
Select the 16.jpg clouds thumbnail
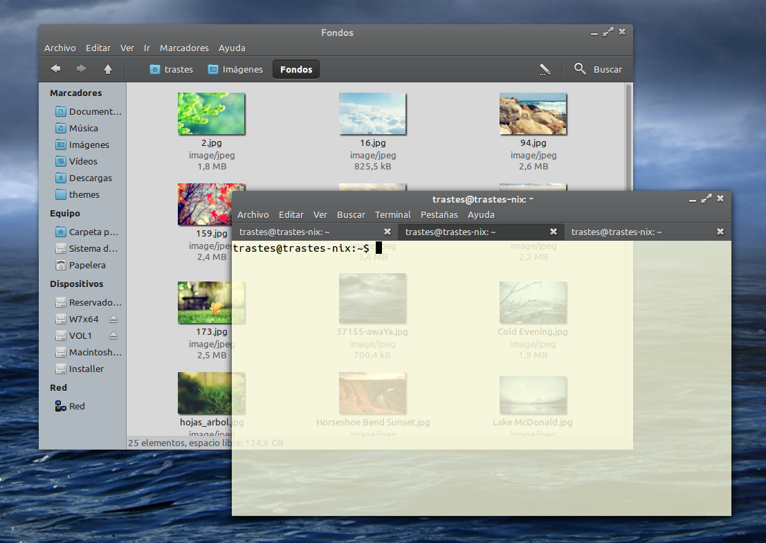[x=372, y=113]
